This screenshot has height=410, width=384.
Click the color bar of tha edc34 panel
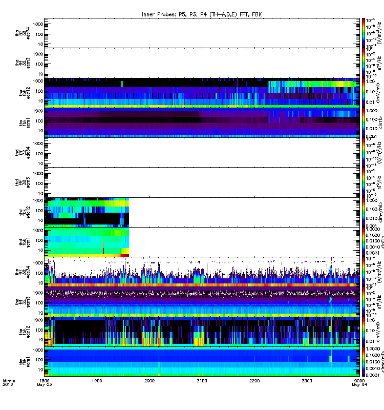363,33
